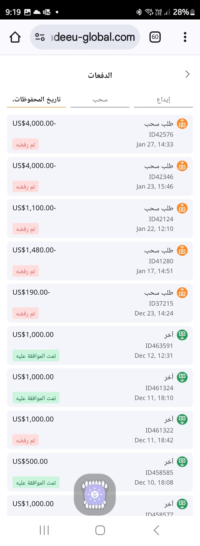Tap the orange withdrawal icon for ID42576

coord(182,124)
